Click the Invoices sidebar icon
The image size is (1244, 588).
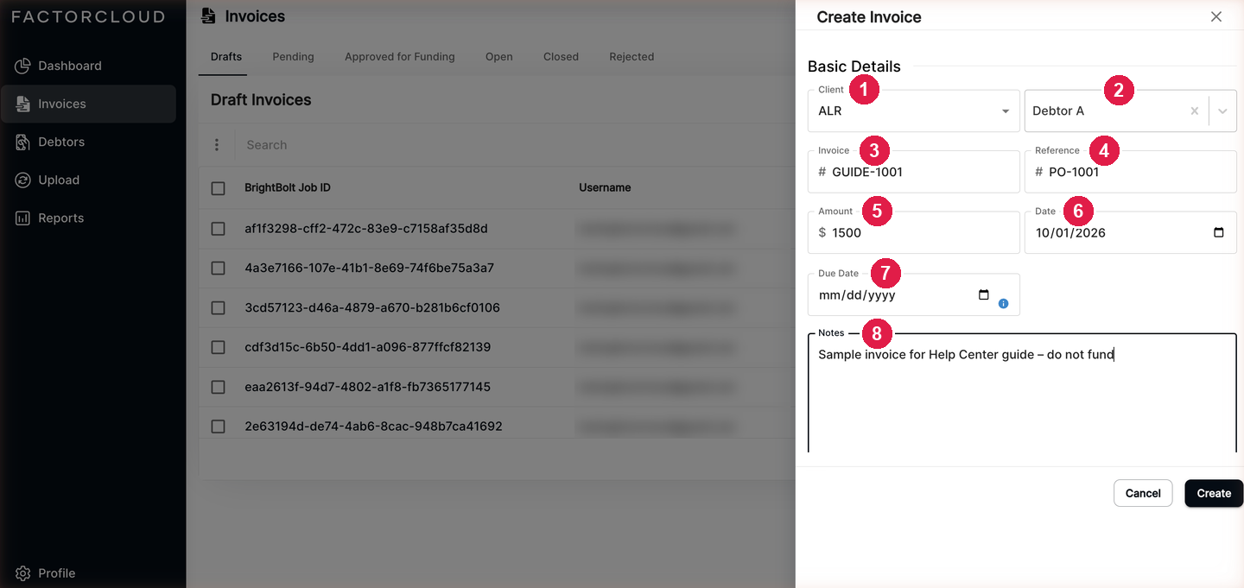(x=22, y=104)
